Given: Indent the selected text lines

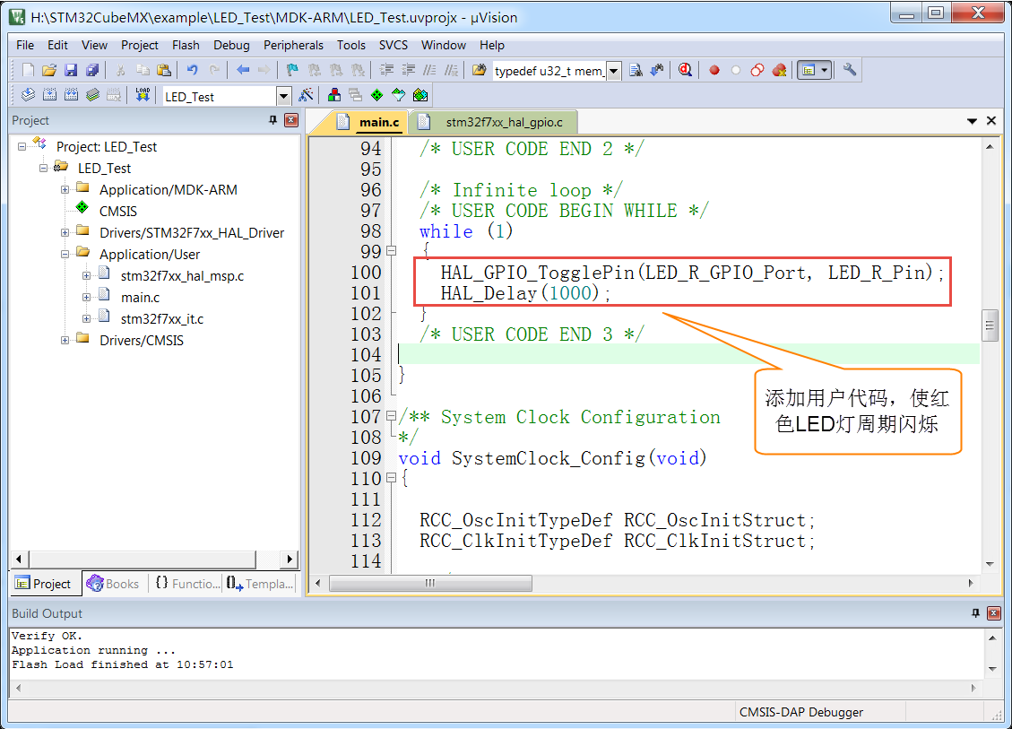Looking at the screenshot, I should coord(386,70).
